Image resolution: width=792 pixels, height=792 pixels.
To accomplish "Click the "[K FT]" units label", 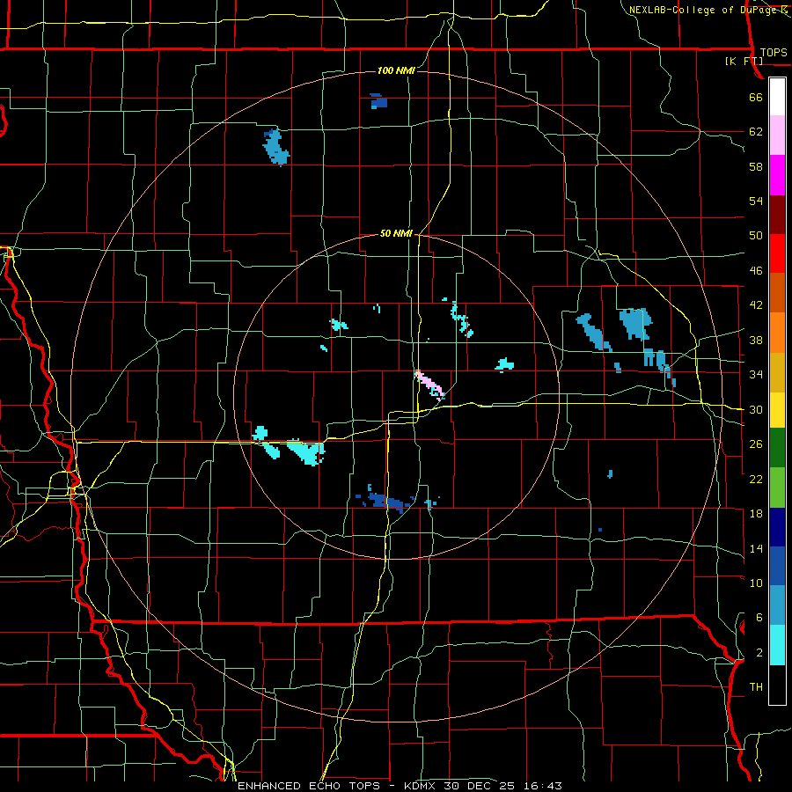I will 744,62.
